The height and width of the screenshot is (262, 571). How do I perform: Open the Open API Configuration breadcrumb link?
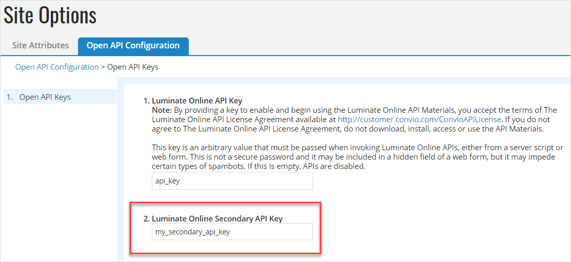pyautogui.click(x=57, y=67)
